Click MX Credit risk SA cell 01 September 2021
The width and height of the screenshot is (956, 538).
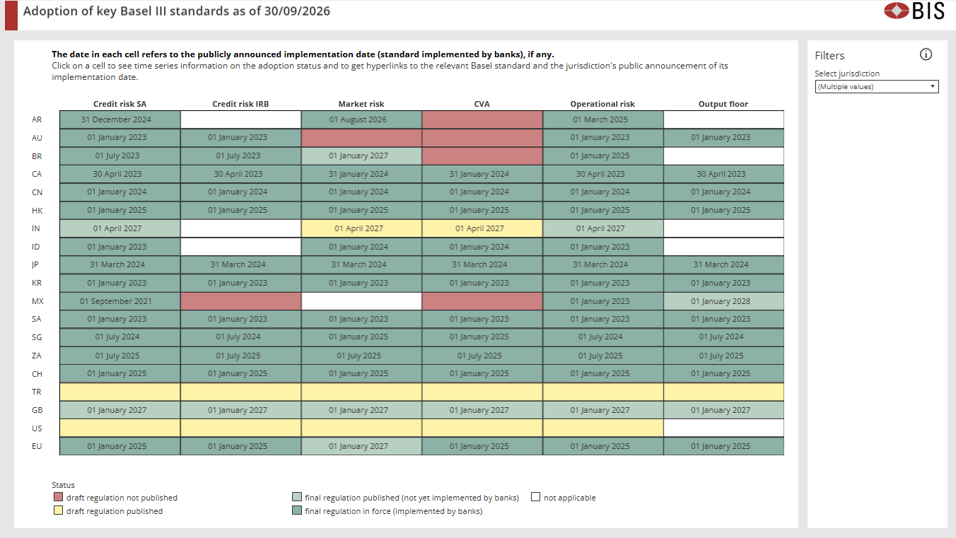pyautogui.click(x=120, y=301)
